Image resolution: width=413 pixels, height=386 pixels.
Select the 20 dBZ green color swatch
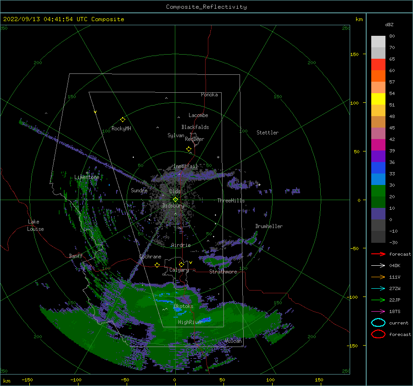378,202
